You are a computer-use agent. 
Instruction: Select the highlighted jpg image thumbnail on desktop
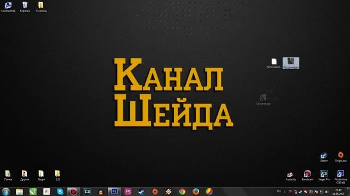pos(291,63)
